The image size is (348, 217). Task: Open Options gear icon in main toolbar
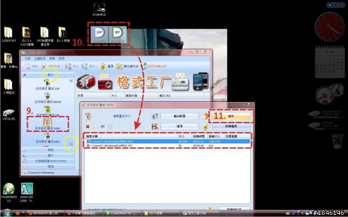click(103, 66)
